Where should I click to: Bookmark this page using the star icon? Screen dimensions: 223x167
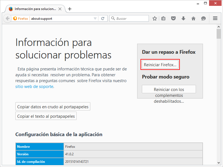[x=154, y=18]
